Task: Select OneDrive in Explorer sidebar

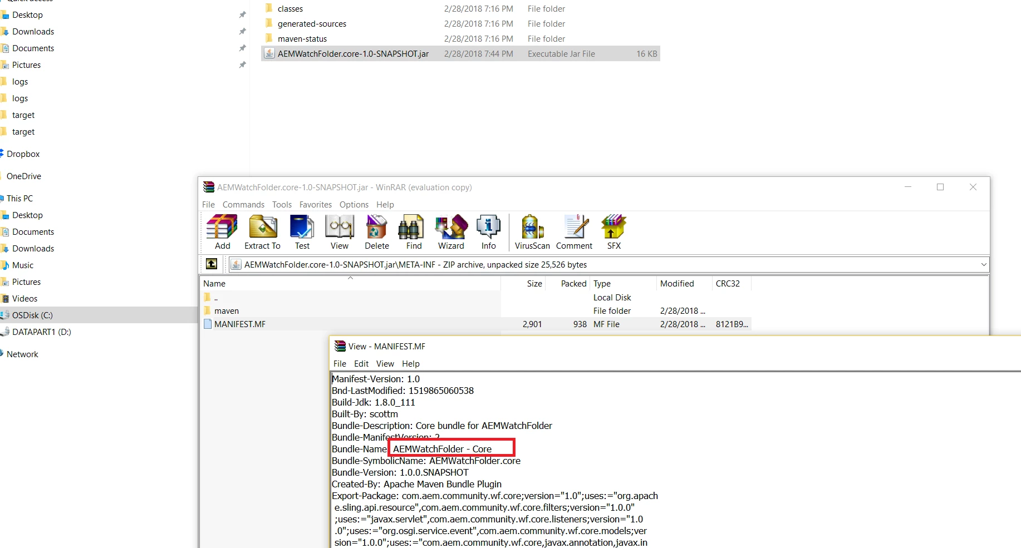Action: 24,176
